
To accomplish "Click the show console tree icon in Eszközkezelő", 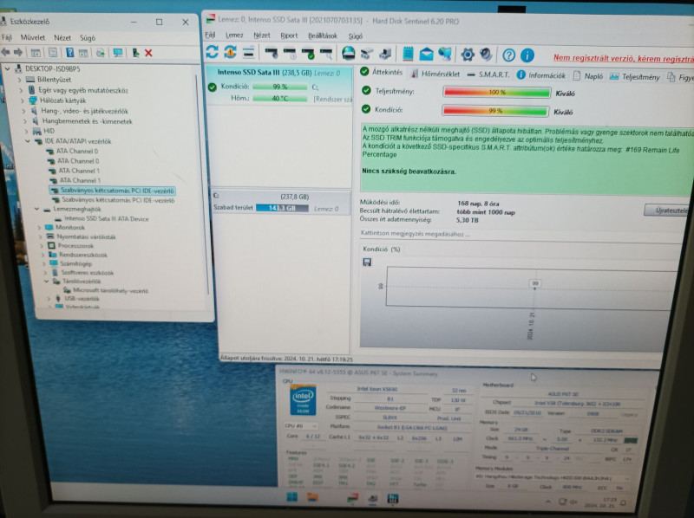I will tap(36, 53).
